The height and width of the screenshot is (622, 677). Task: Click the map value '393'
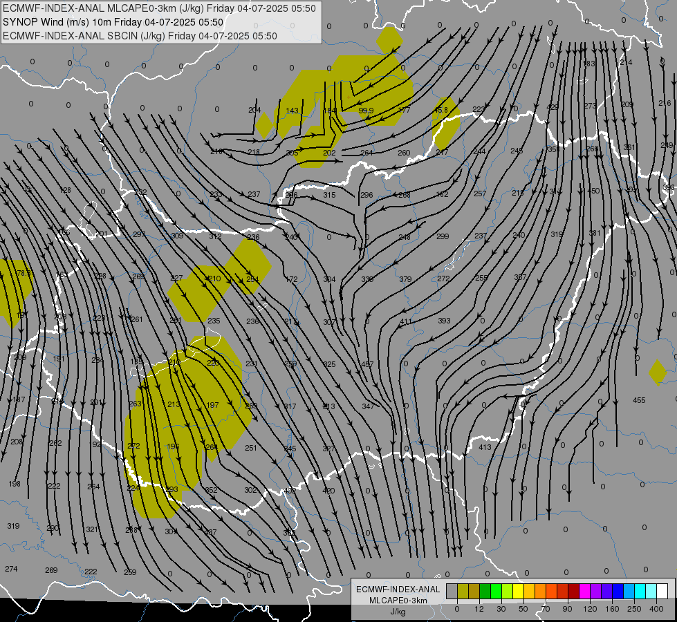(x=444, y=321)
